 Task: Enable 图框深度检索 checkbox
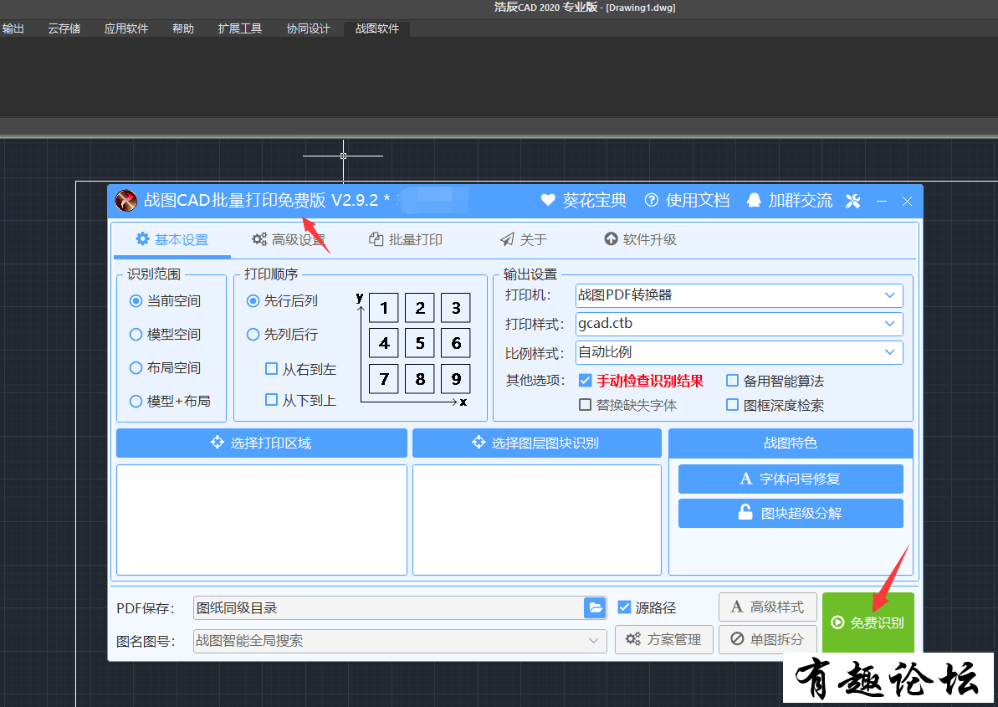(733, 405)
